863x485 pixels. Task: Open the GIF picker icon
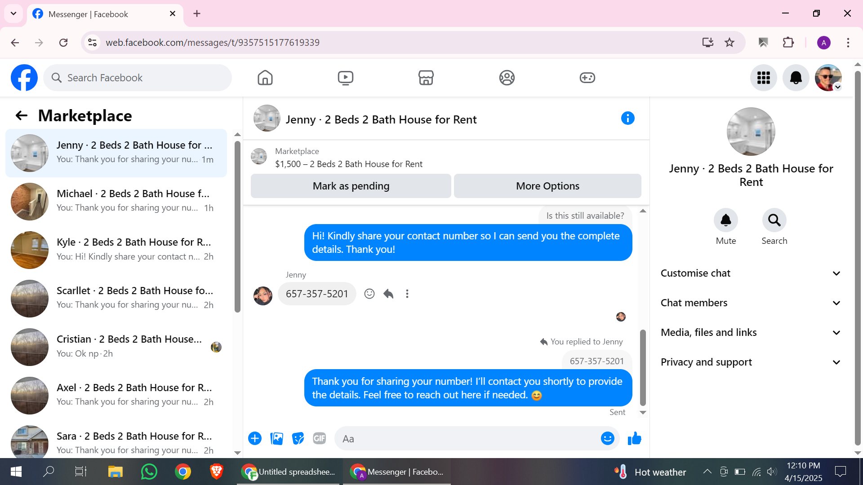(319, 438)
